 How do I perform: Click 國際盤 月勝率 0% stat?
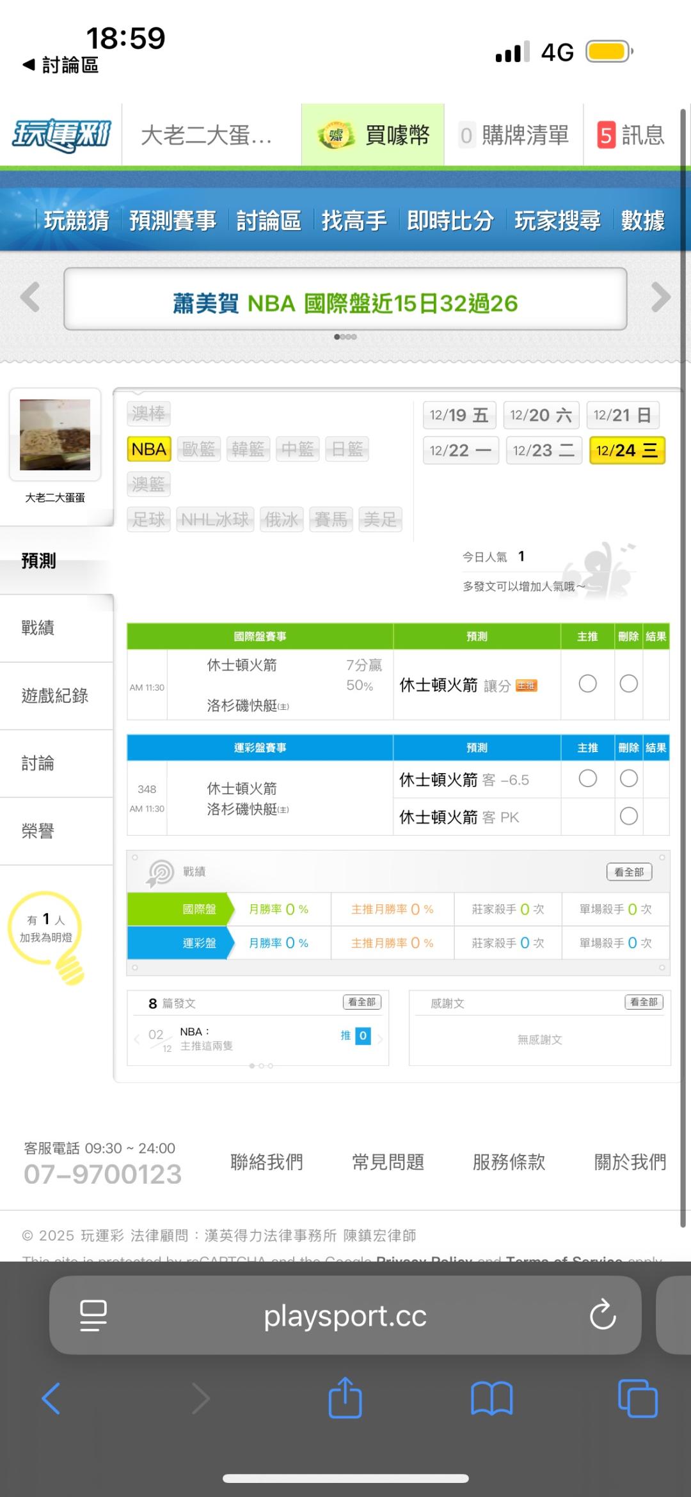coord(278,909)
